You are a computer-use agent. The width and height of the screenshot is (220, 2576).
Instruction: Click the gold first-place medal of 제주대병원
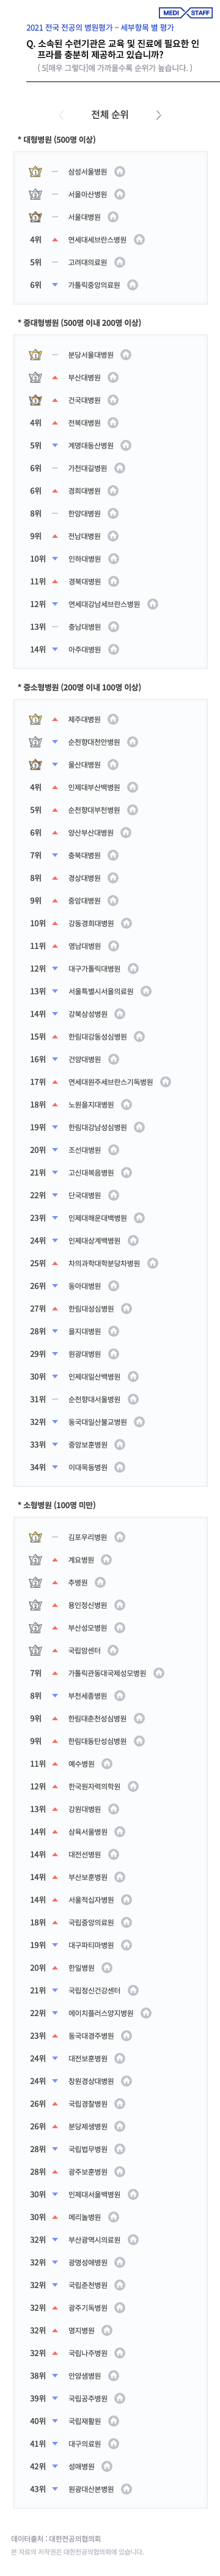(x=36, y=719)
